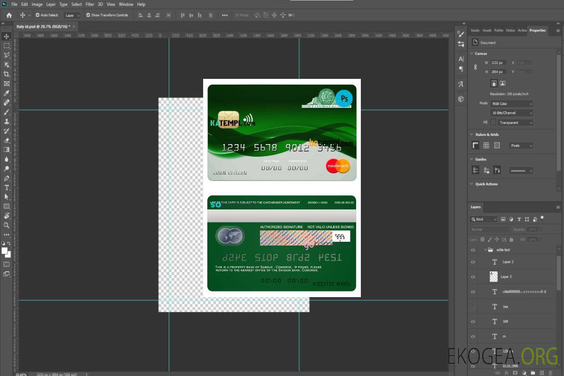Select the Brush tool
564x376 pixels.
[6, 112]
